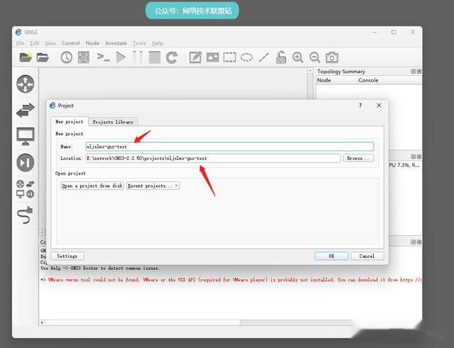Viewport: 454px width, 348px height.
Task: Open the Edit menu
Action: coord(35,43)
